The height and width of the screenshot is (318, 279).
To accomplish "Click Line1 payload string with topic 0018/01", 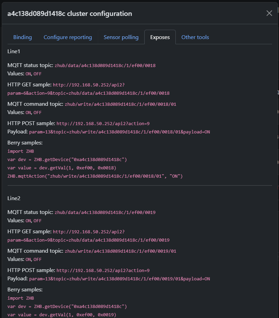I will point(119,132).
